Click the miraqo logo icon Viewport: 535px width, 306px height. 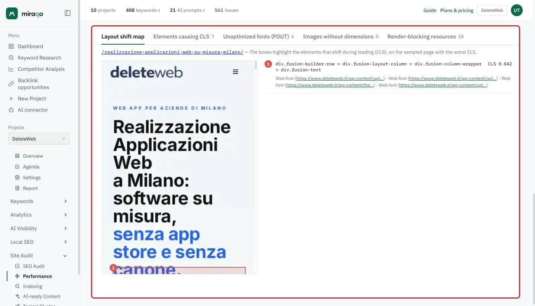(x=12, y=13)
